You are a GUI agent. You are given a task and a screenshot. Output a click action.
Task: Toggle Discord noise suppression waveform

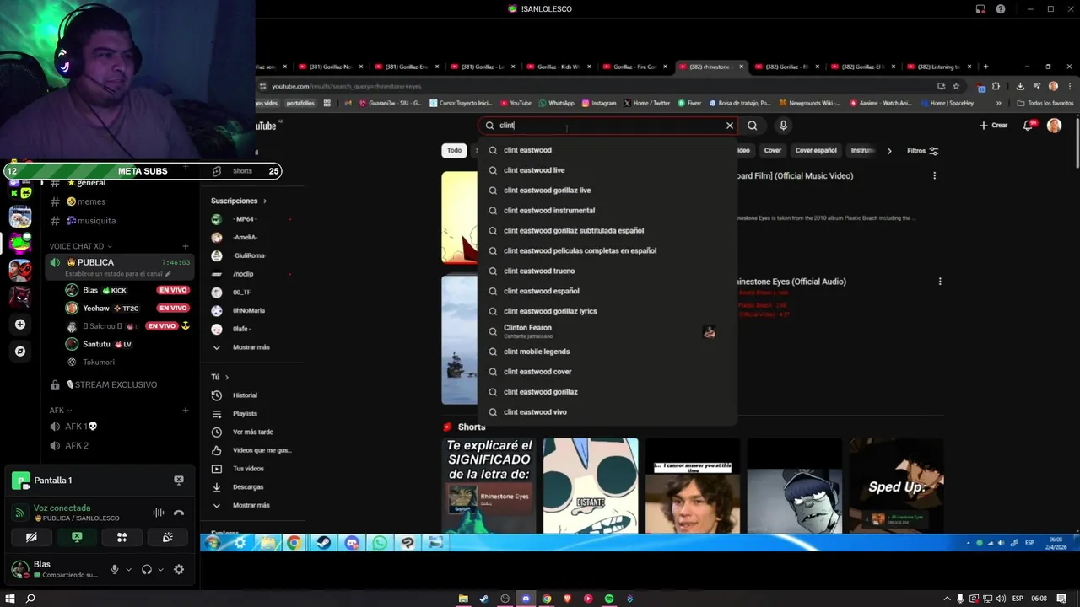pos(159,513)
